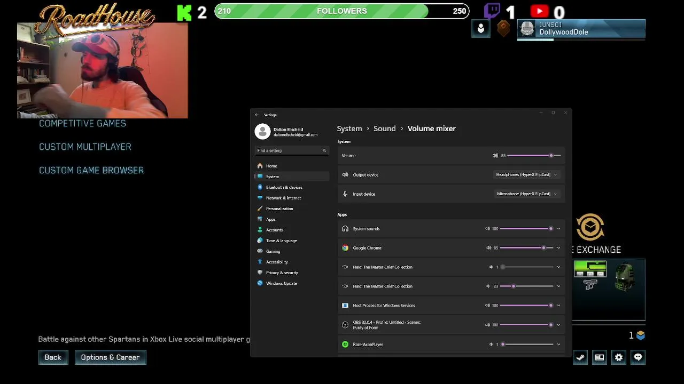Expand the OBS 32.0.4 row chevron
The image size is (684, 384).
coord(558,325)
